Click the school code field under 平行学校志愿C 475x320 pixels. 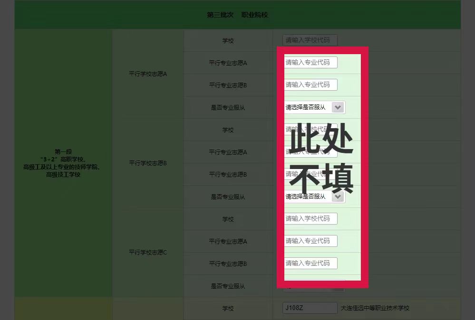[x=310, y=219]
